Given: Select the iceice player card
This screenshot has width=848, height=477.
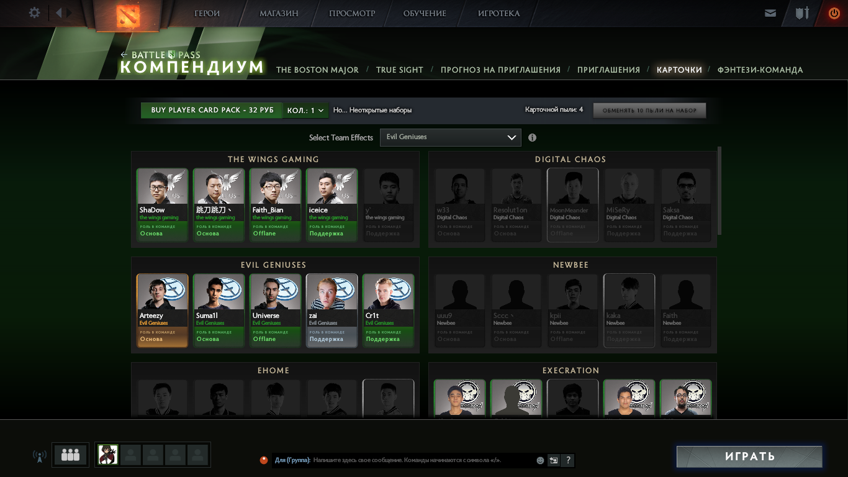Looking at the screenshot, I should [332, 205].
